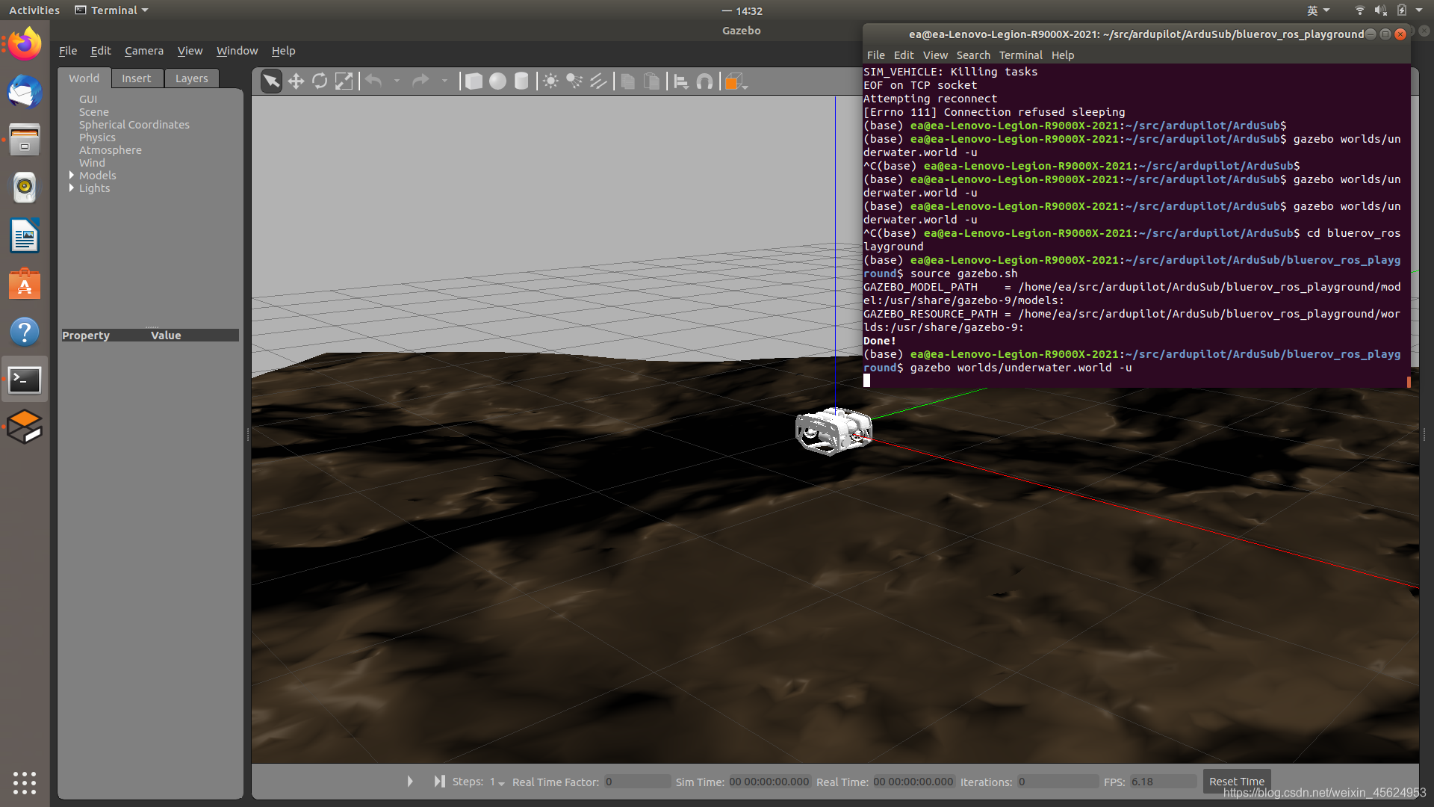Open the Camera menu
1434x807 pixels.
coord(143,51)
